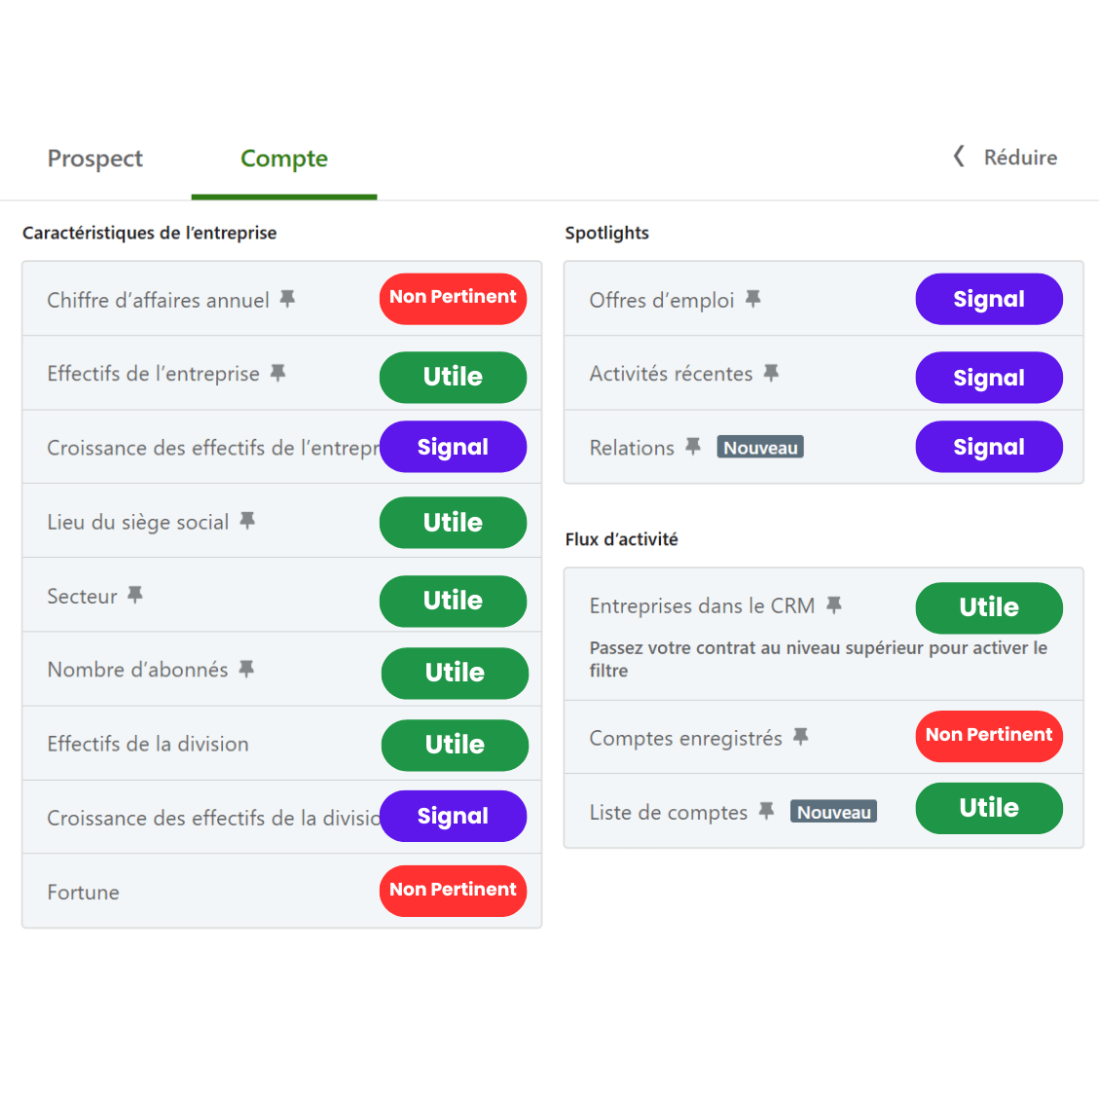The image size is (1099, 1098).
Task: Click Signal badge on Relations row
Action: (x=989, y=447)
